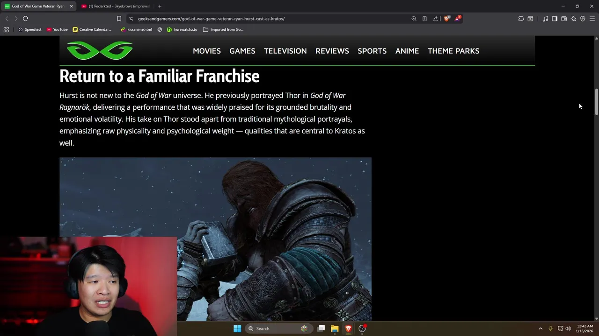This screenshot has width=599, height=336.
Task: Open the GAMES menu item
Action: (242, 51)
